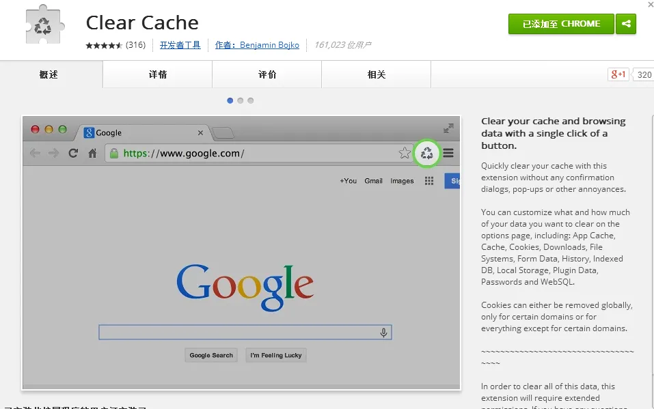Image resolution: width=654 pixels, height=409 pixels.
Task: Click the Clear Cache puzzle piece logo
Action: coord(43,27)
